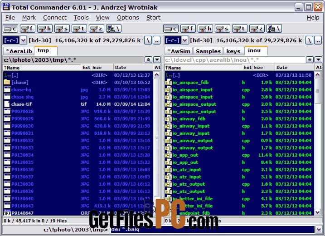
Task: Click the chase folder icon
Action: point(7,82)
